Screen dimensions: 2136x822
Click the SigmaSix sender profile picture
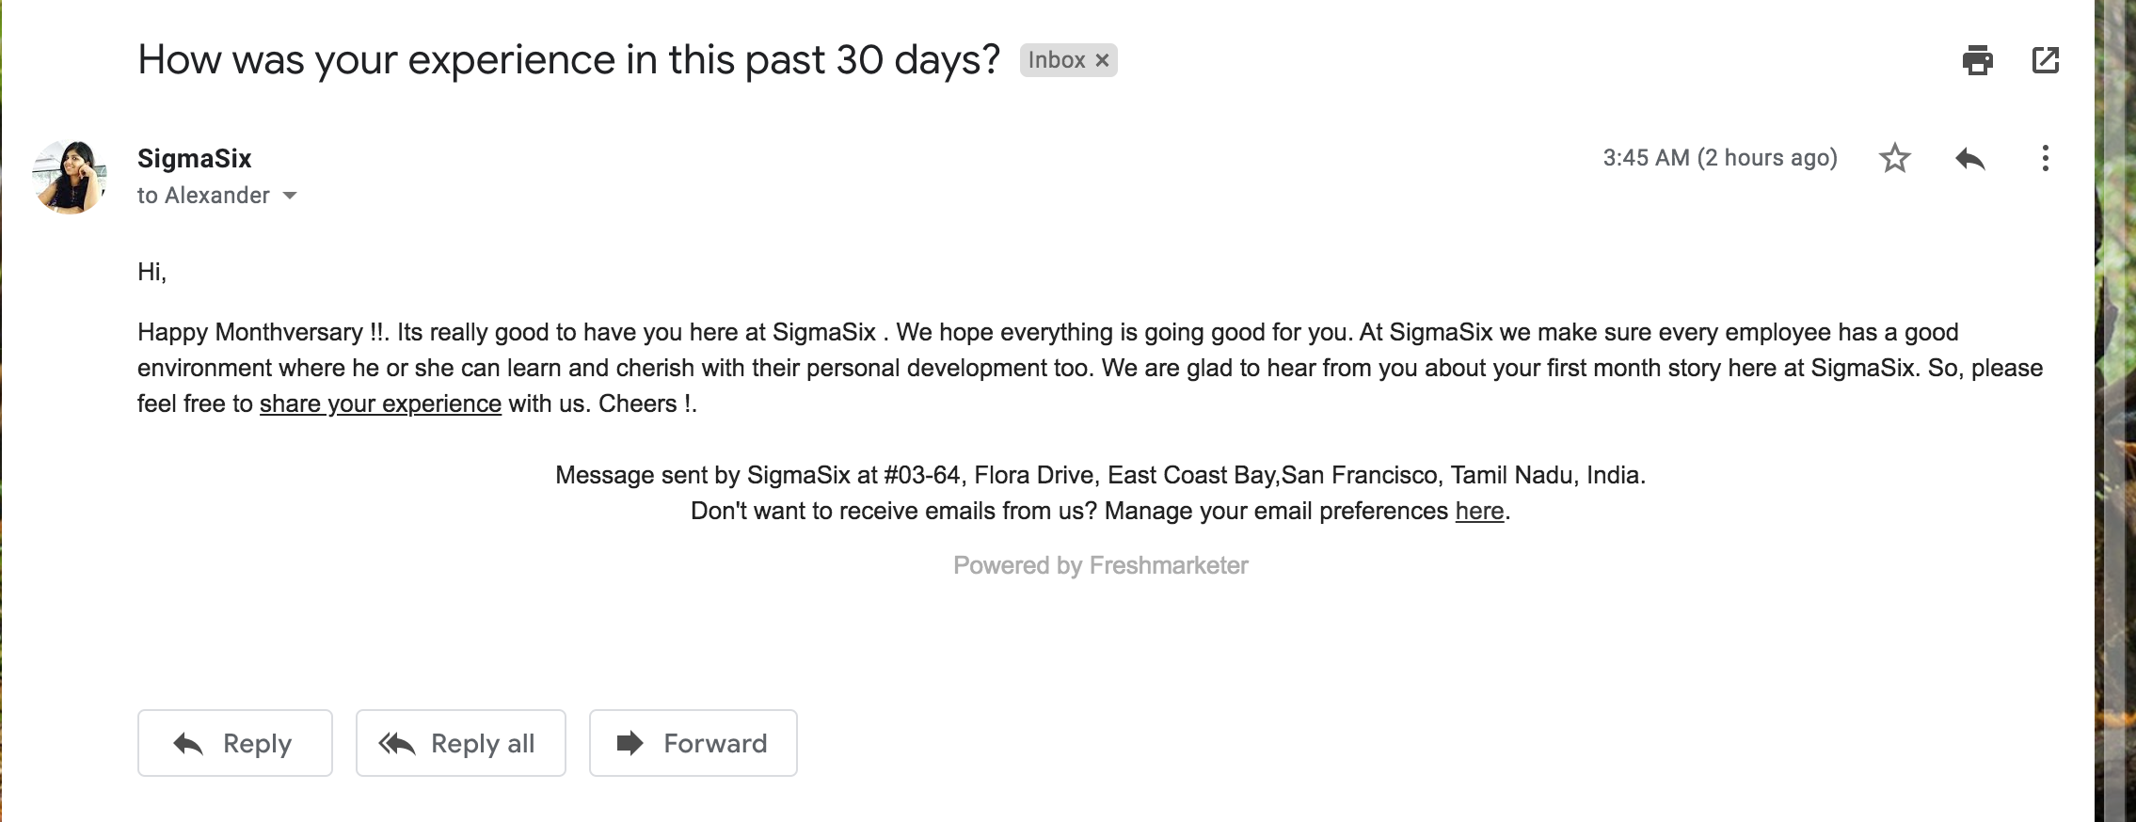click(70, 175)
